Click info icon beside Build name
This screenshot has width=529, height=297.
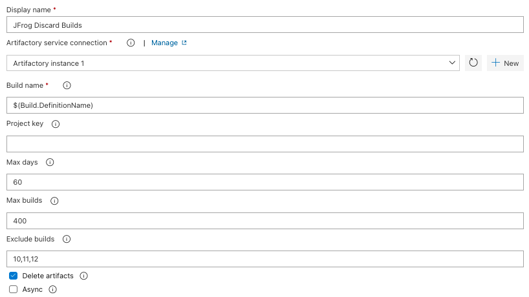[x=67, y=85]
